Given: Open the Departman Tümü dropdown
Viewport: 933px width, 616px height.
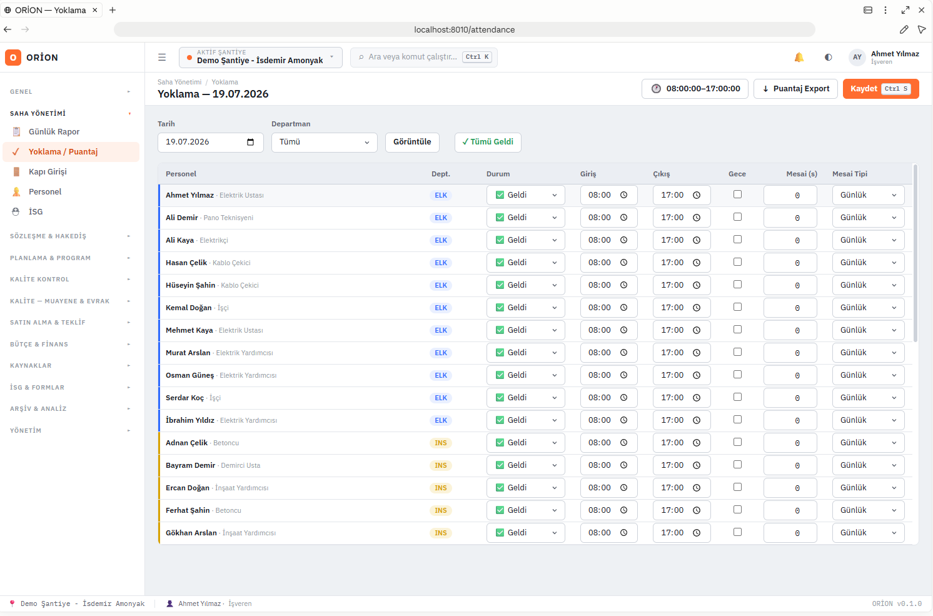Looking at the screenshot, I should [325, 142].
